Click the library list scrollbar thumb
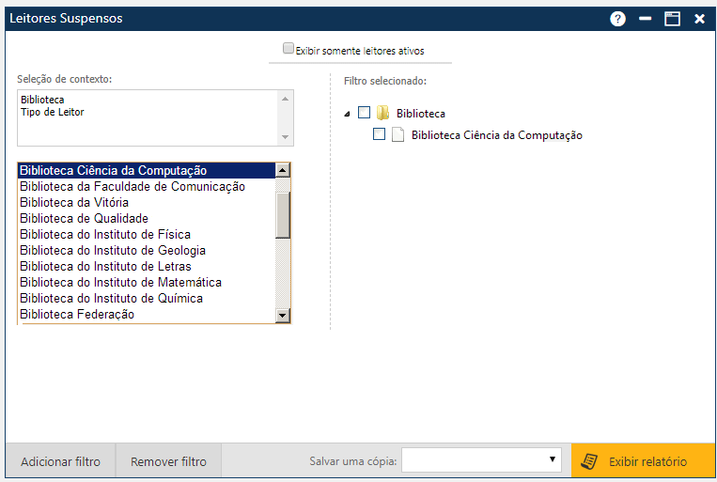This screenshot has height=482, width=717. tap(283, 214)
